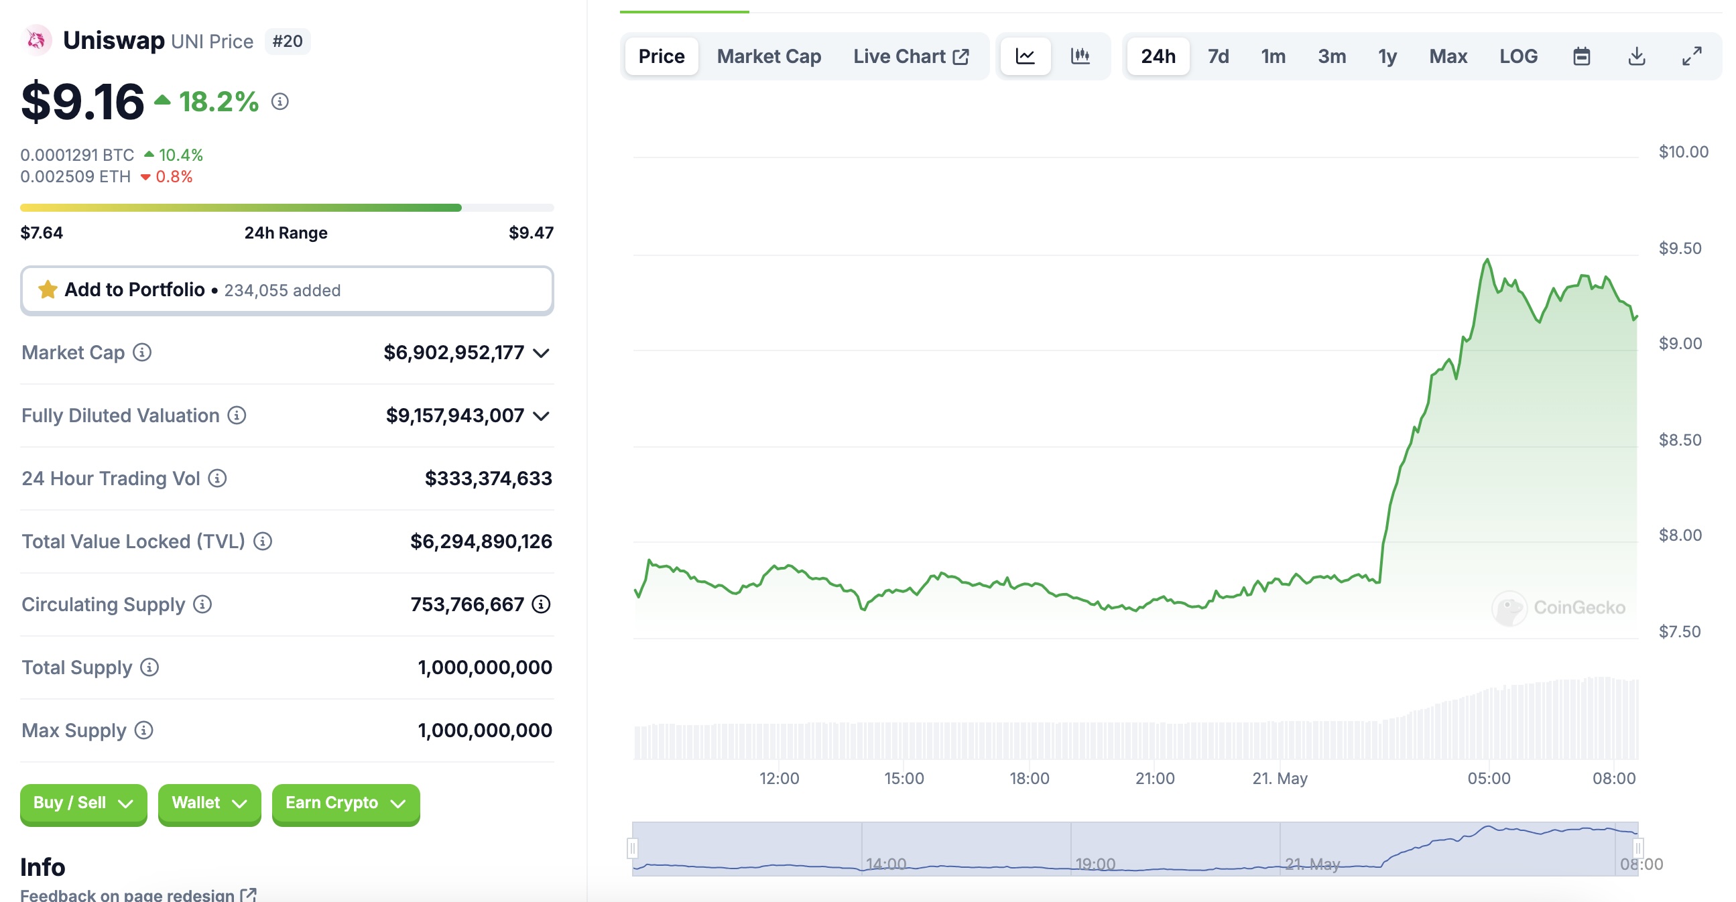
Task: Switch to line chart view icon
Action: click(x=1025, y=56)
